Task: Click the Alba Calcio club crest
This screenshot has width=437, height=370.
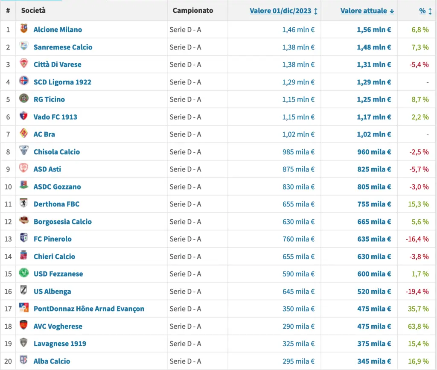Action: click(24, 361)
